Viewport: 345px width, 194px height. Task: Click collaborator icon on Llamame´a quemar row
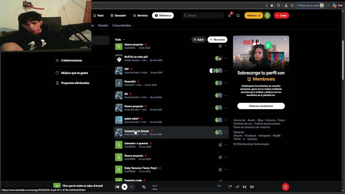220,145
